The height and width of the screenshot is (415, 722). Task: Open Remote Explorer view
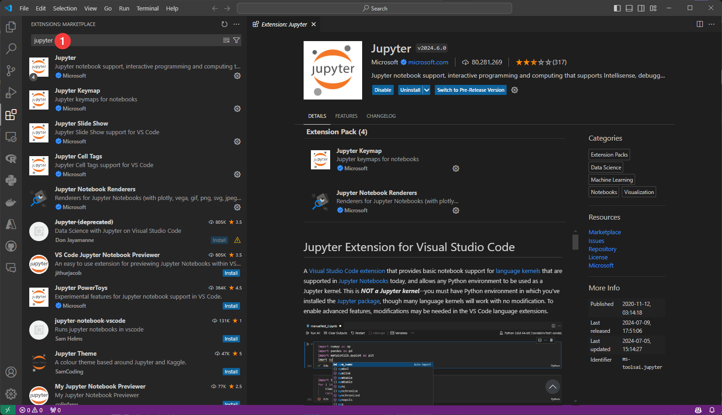click(x=11, y=137)
